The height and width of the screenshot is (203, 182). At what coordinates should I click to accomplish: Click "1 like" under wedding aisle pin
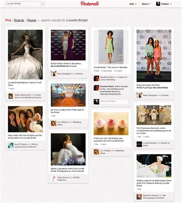[x=53, y=116]
